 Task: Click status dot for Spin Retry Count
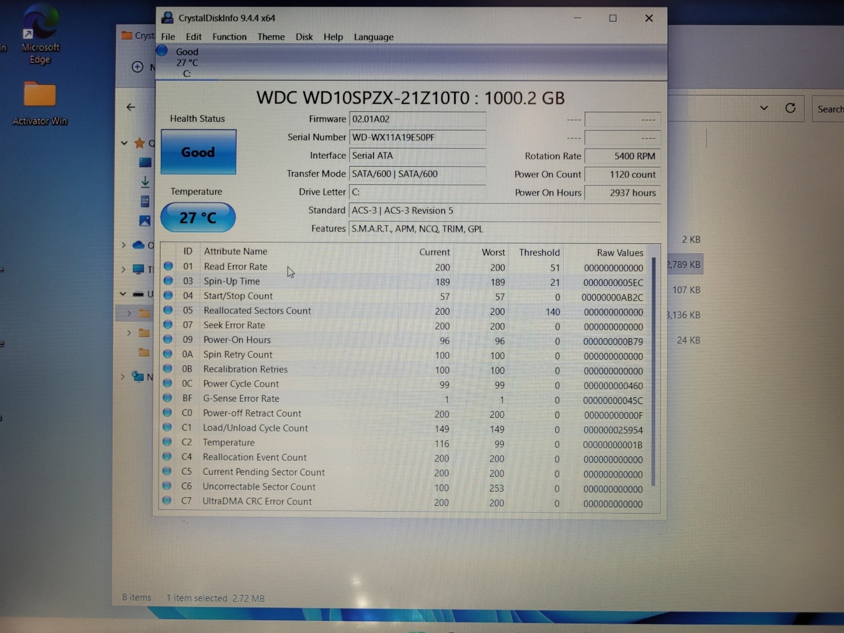pyautogui.click(x=168, y=354)
